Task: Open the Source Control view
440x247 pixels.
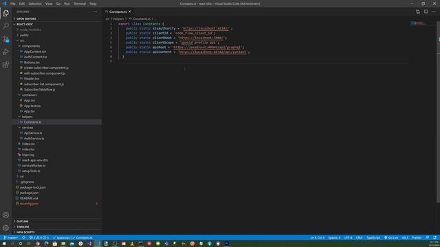Action: 5,39
